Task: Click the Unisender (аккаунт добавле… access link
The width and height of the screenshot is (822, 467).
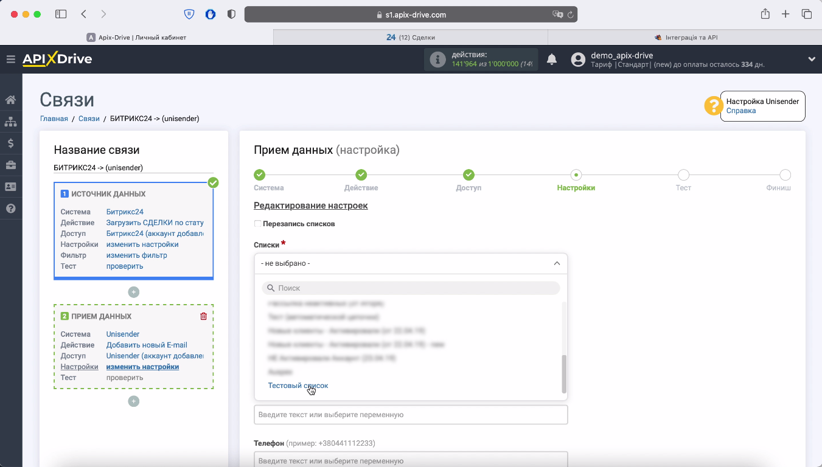Action: pos(155,356)
